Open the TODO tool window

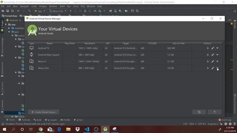pos(10,120)
